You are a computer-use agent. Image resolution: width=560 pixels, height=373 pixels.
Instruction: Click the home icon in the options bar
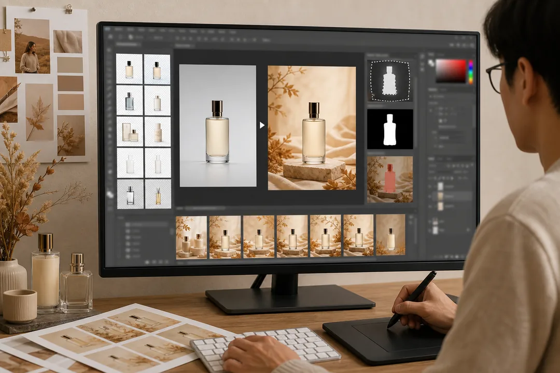[110, 36]
